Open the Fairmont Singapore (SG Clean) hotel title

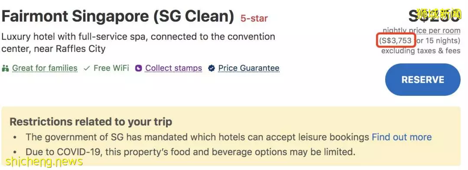117,17
